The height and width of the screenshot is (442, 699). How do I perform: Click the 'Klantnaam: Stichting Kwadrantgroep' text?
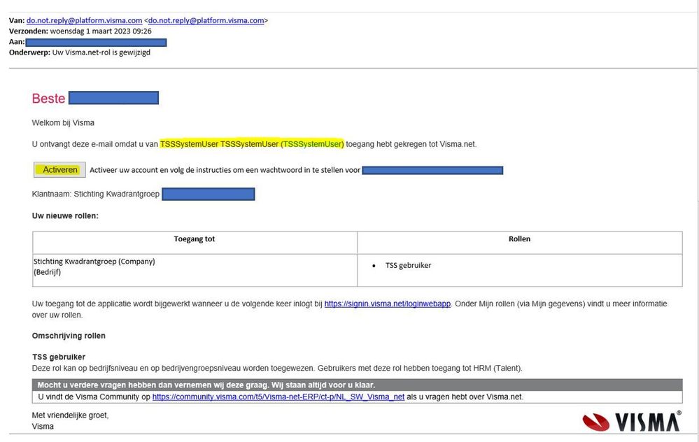pyautogui.click(x=95, y=194)
